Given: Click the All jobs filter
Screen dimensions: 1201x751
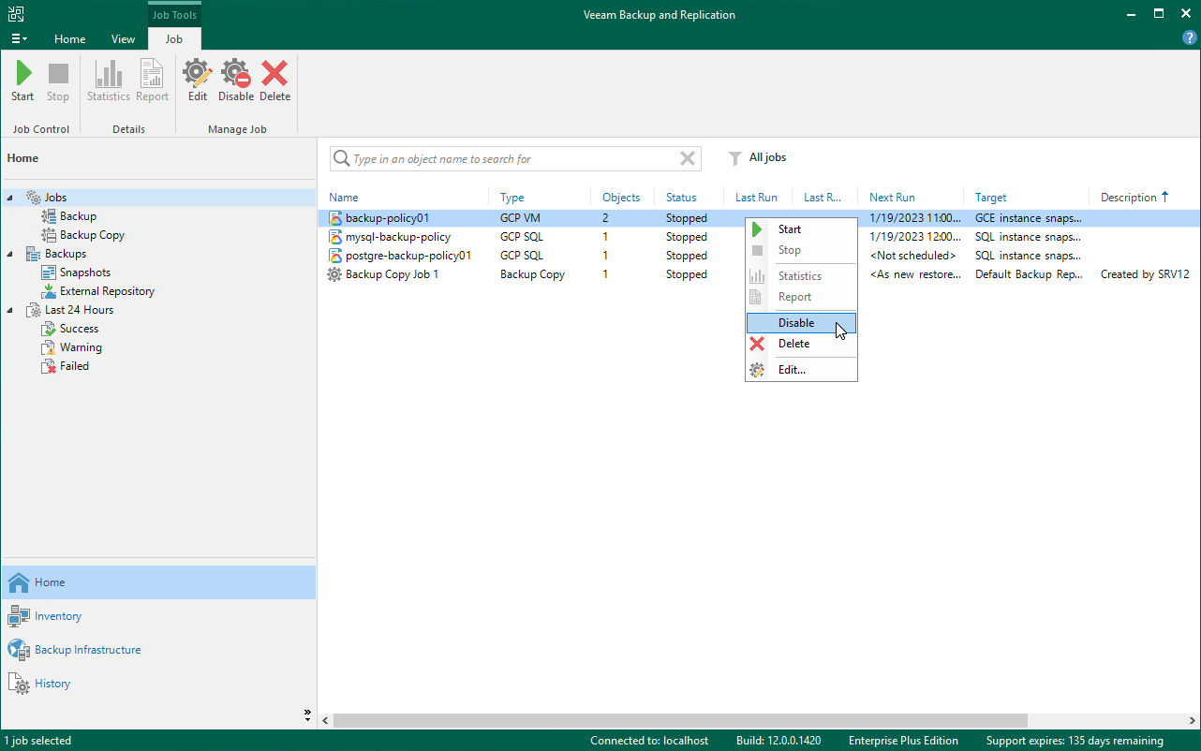Looking at the screenshot, I should coord(758,158).
